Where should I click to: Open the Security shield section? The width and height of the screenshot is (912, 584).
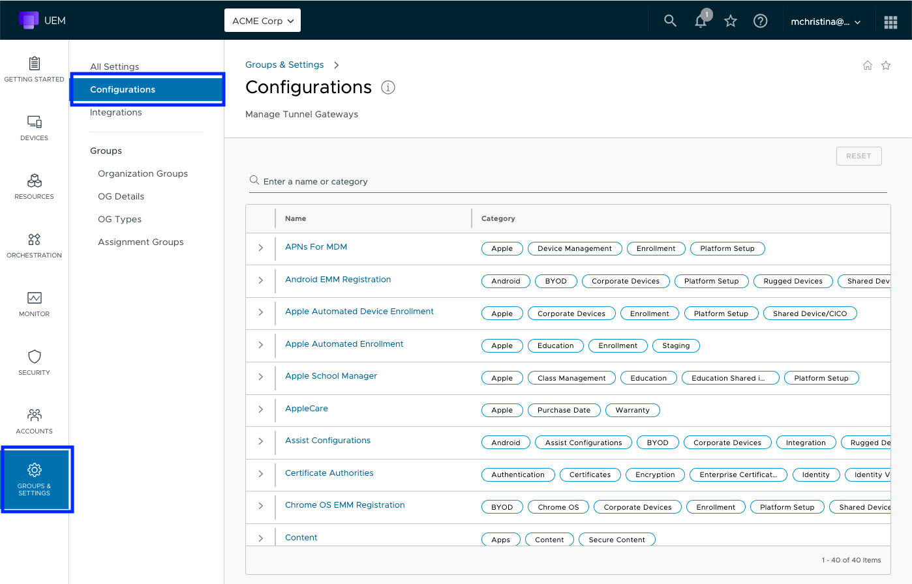(34, 362)
